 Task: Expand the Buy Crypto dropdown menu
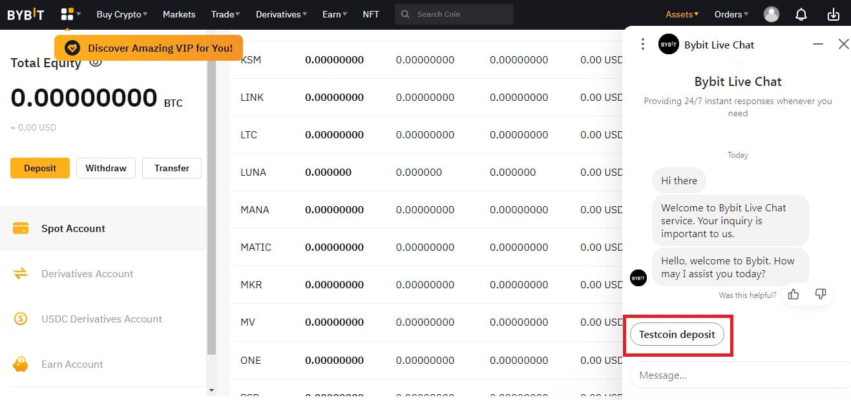point(121,14)
